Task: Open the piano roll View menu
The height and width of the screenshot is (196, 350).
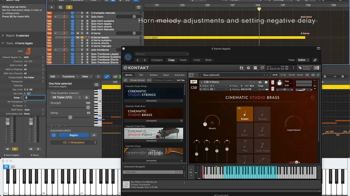Action: coord(86,76)
